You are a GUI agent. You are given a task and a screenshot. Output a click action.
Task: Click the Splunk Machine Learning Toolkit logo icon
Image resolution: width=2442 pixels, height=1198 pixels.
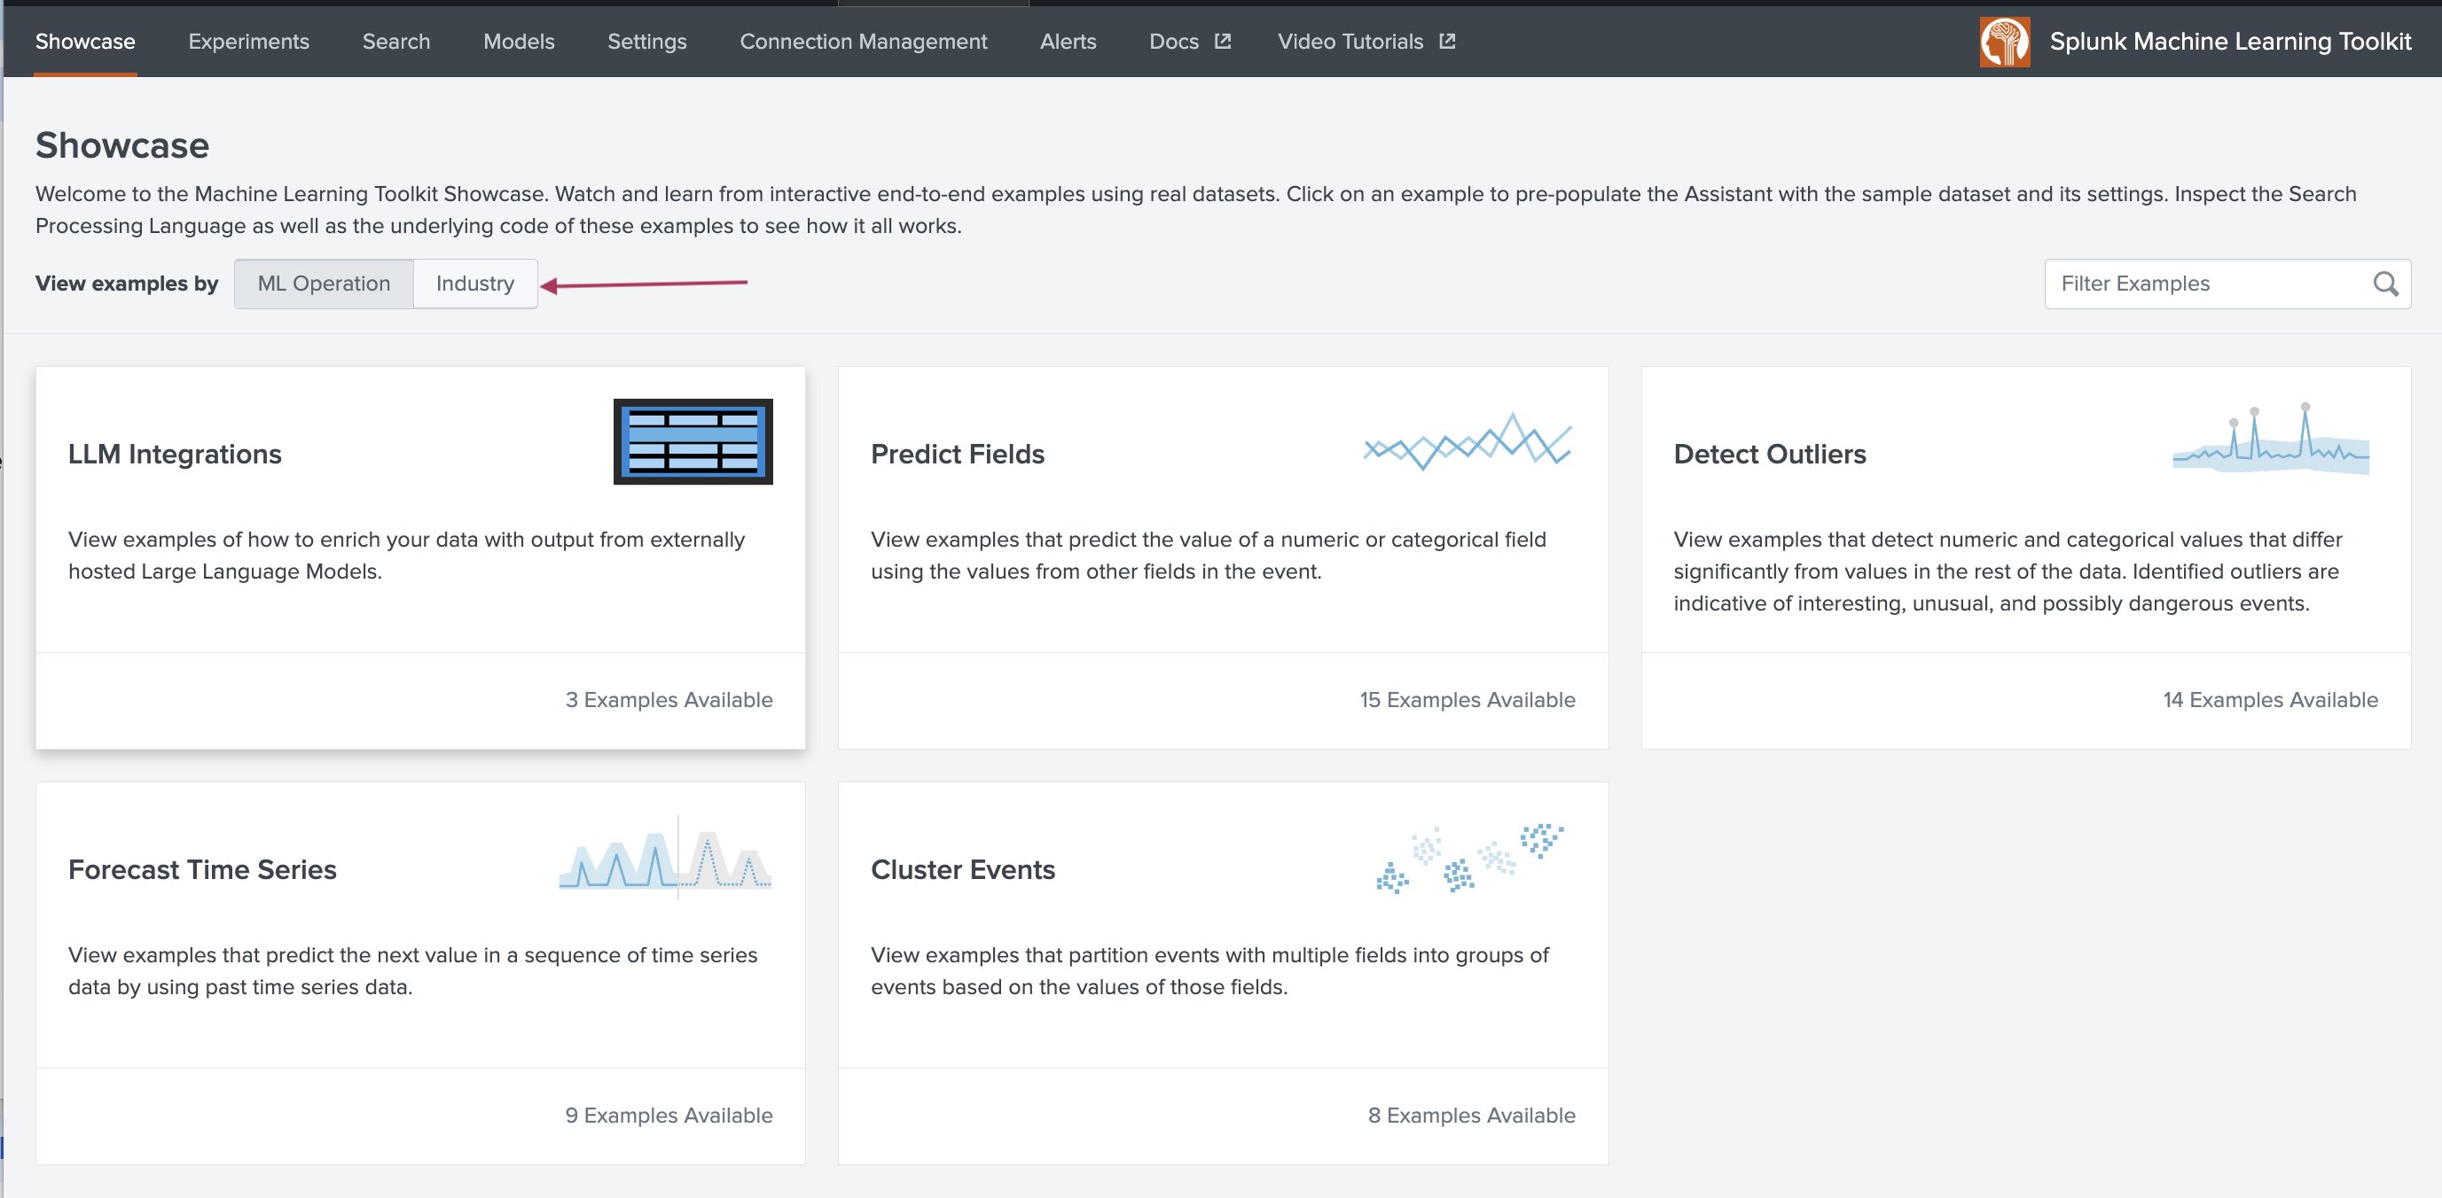(2004, 42)
